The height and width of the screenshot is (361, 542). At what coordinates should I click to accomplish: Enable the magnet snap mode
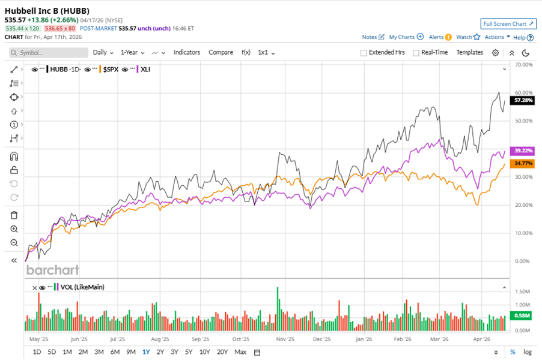14,157
